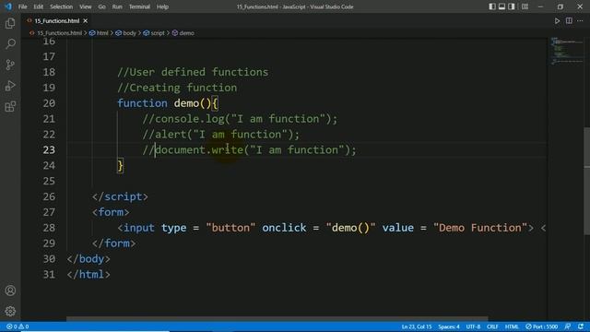Open the Accounts menu icon
The height and width of the screenshot is (332, 590).
[10, 290]
